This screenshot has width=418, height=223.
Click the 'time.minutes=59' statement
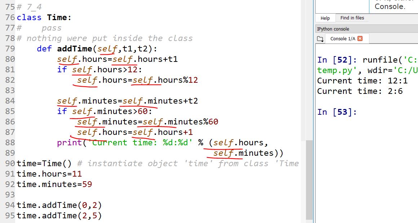pos(54,185)
